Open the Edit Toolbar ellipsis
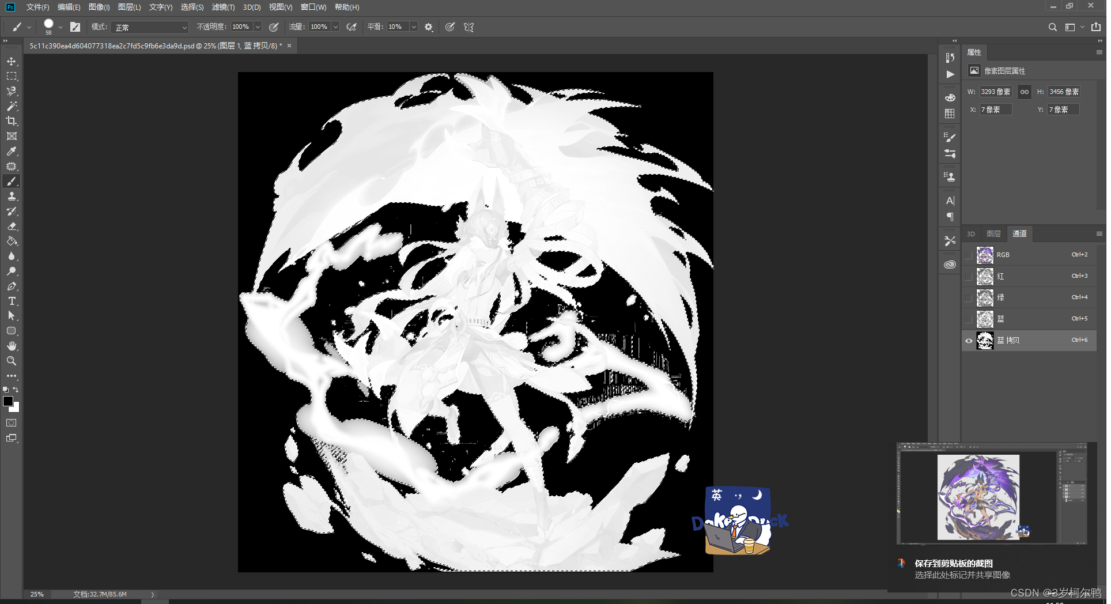The width and height of the screenshot is (1111, 604). [12, 376]
